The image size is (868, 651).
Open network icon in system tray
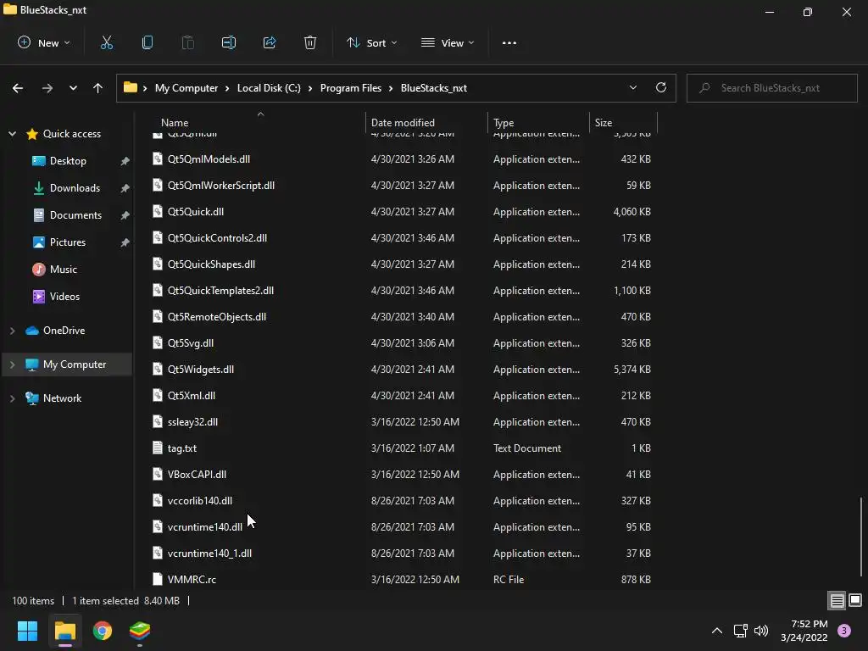pyautogui.click(x=740, y=631)
